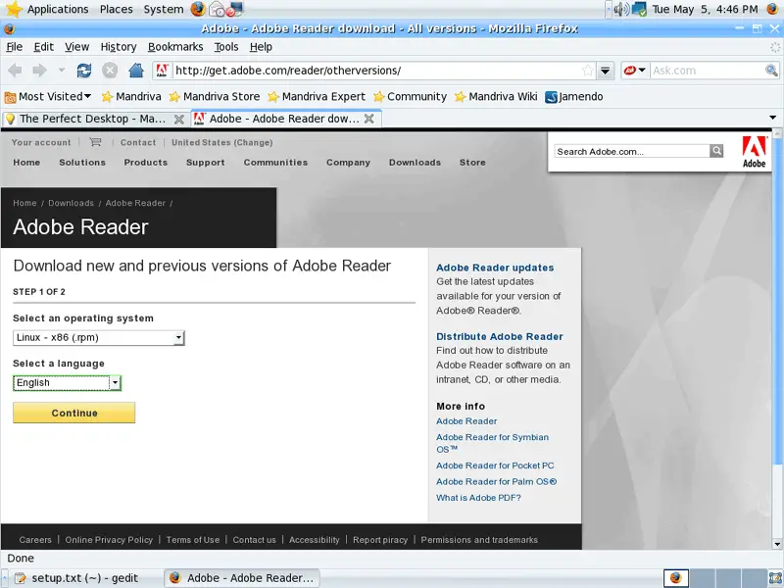Screen dimensions: 784x588
Task: Open the Adobe Reader updates link
Action: point(495,268)
